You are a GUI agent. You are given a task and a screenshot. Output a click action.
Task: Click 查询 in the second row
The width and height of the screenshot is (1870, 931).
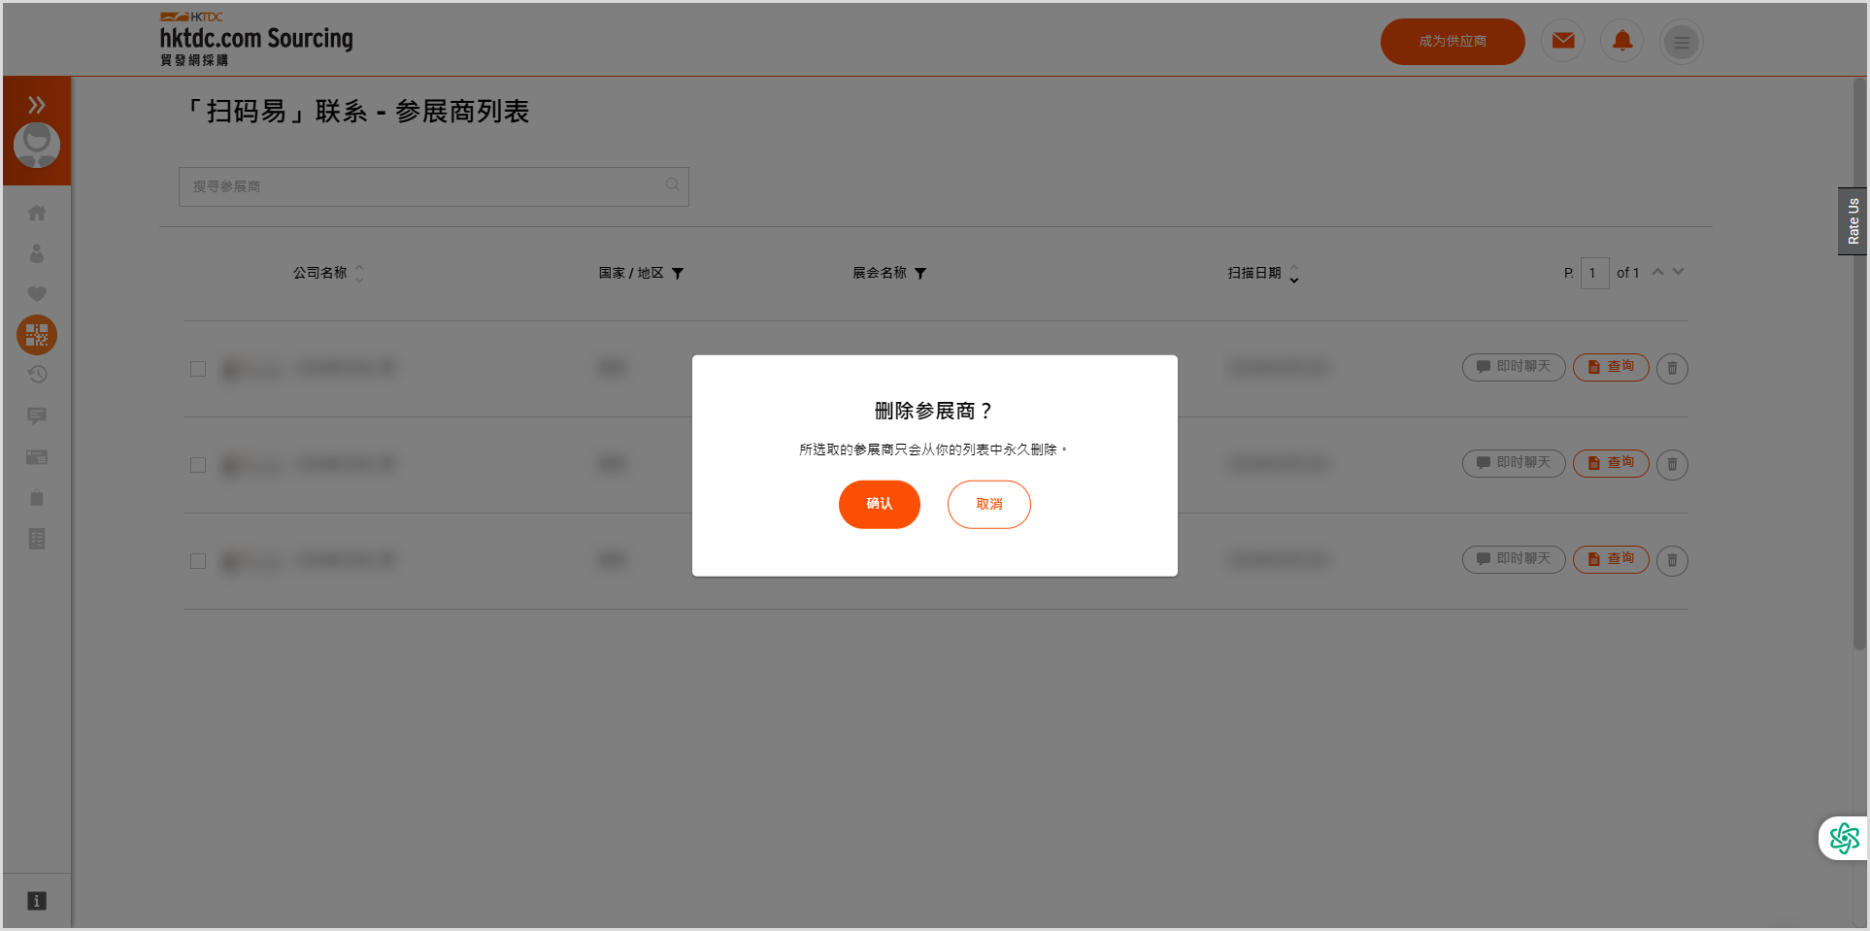click(x=1611, y=463)
